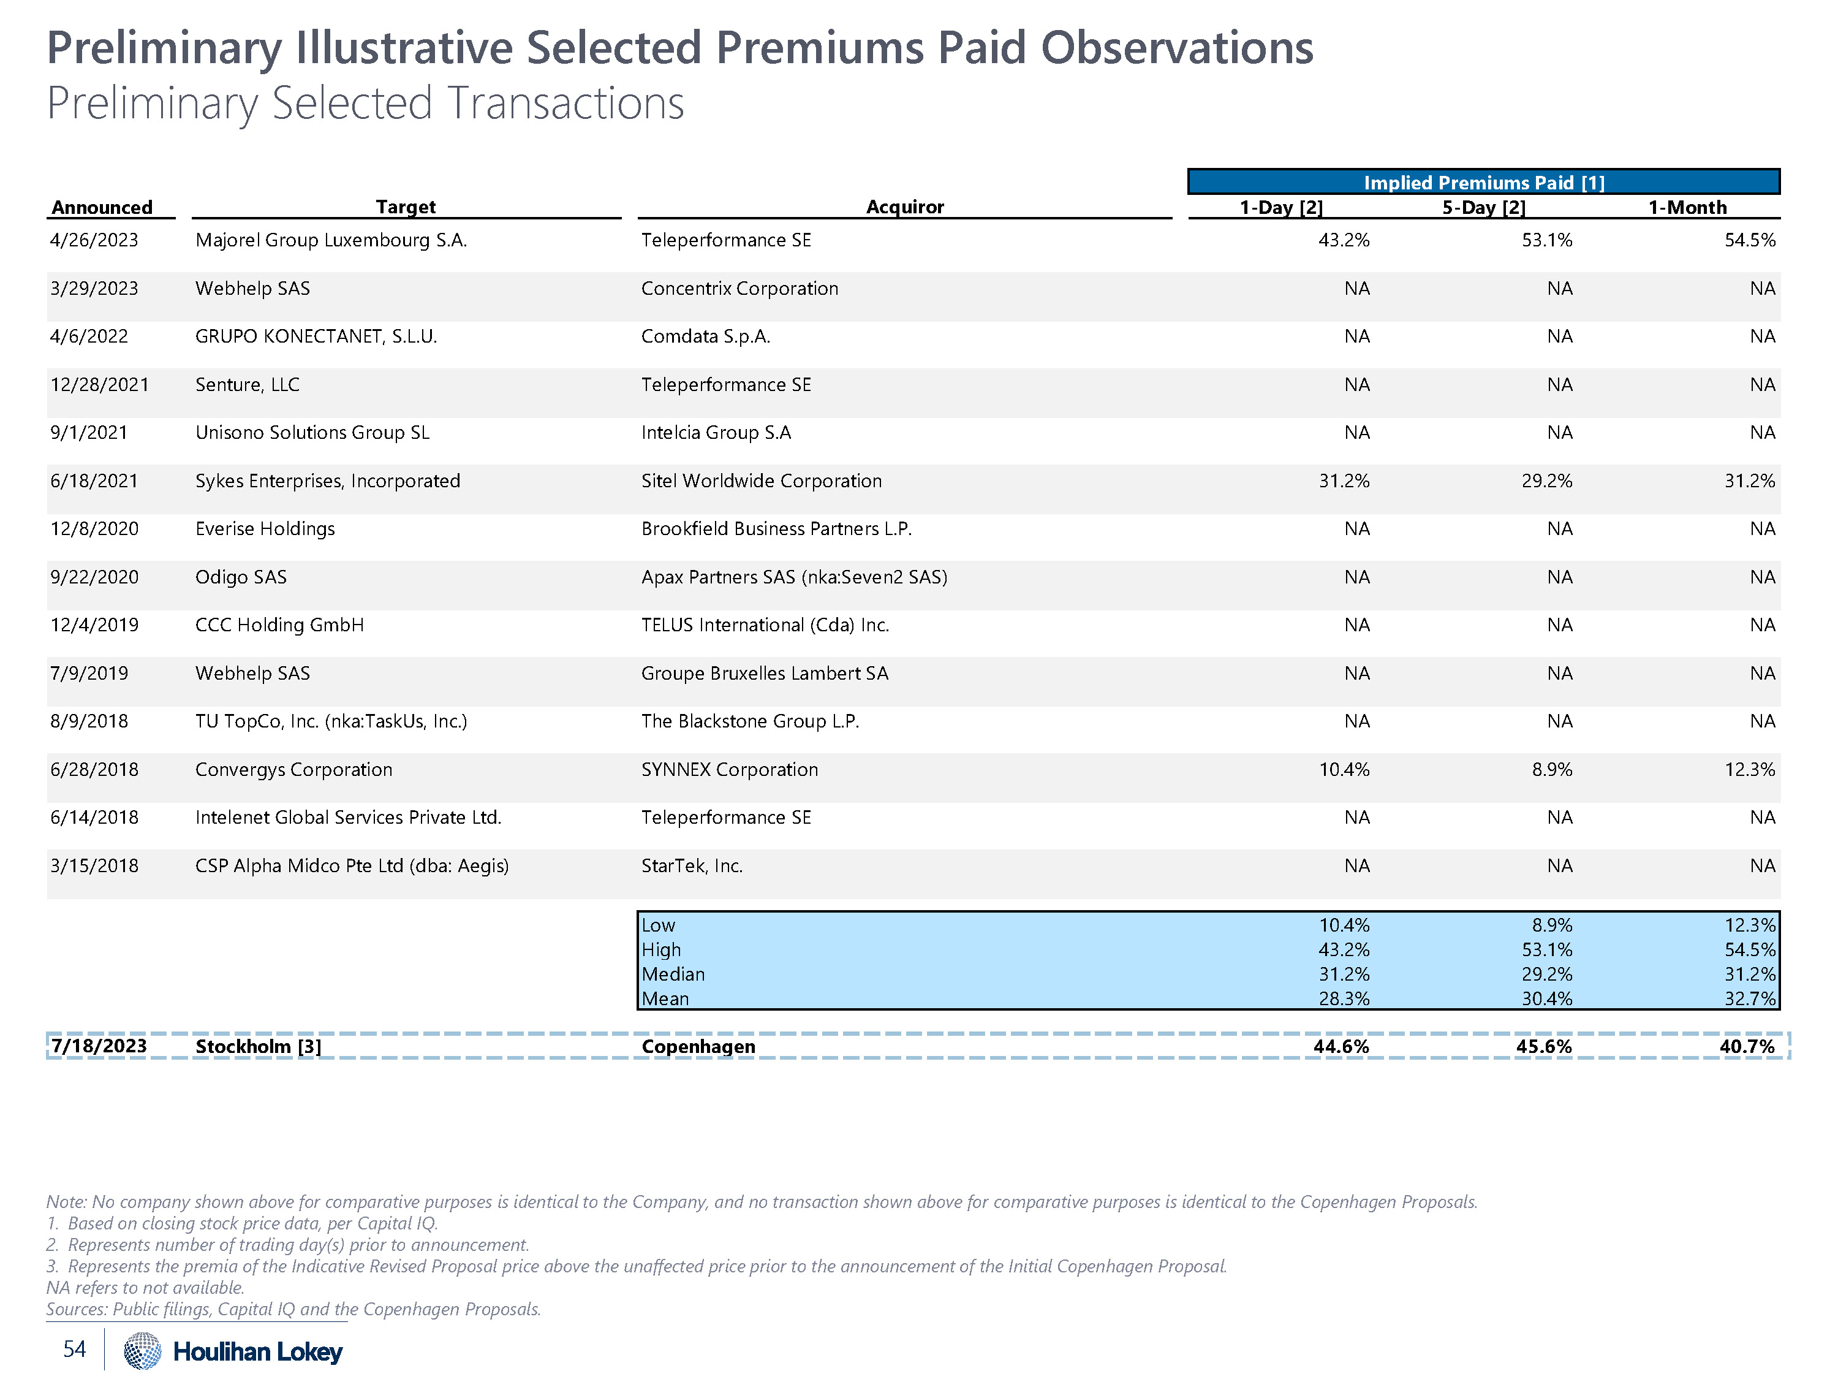This screenshot has width=1838, height=1379.
Task: Click the Mean 1-Day value 28.3%
Action: click(x=1344, y=998)
